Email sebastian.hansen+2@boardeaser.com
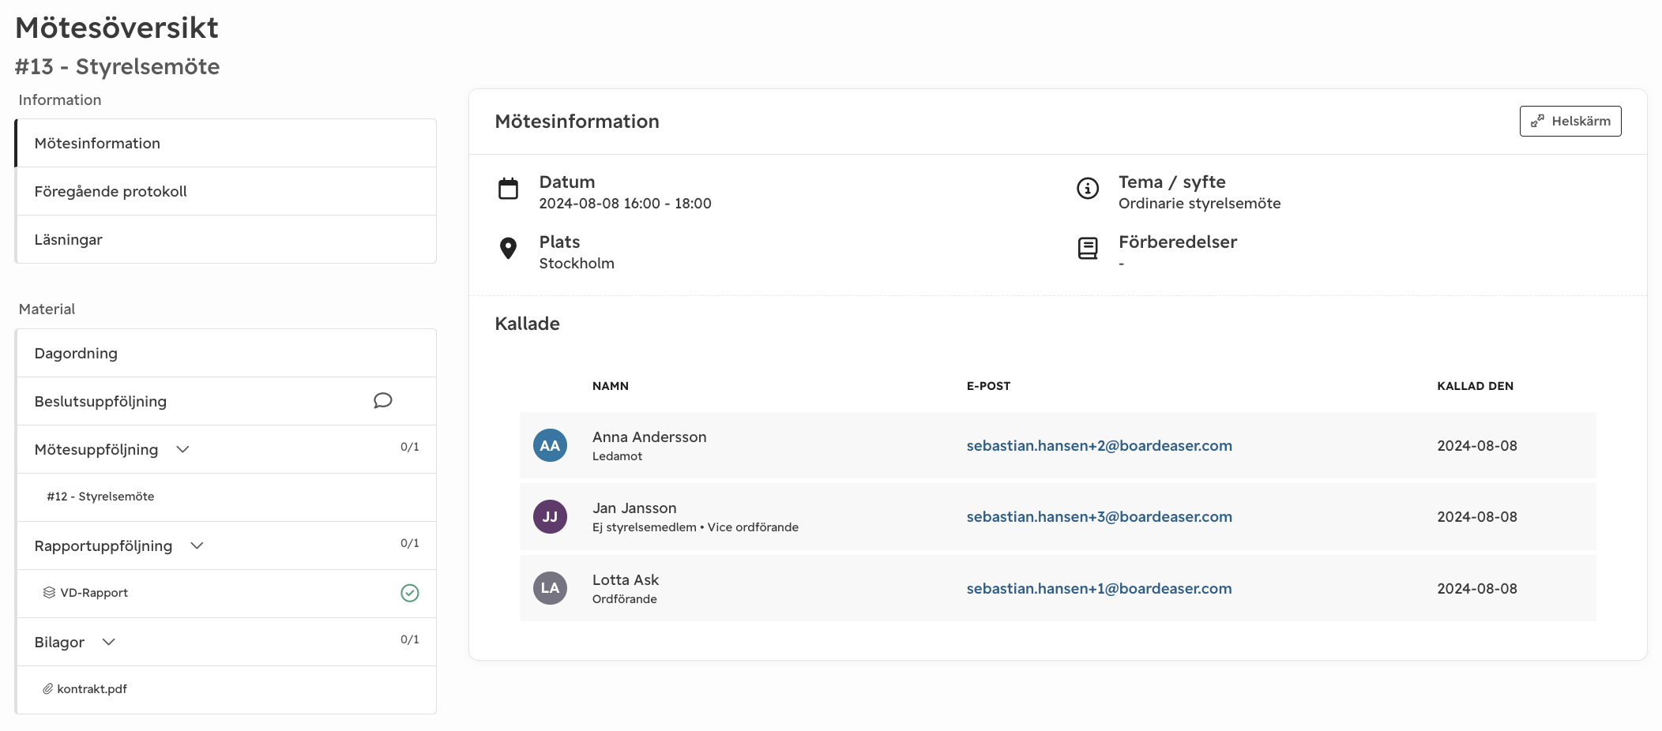This screenshot has width=1662, height=731. (x=1099, y=445)
